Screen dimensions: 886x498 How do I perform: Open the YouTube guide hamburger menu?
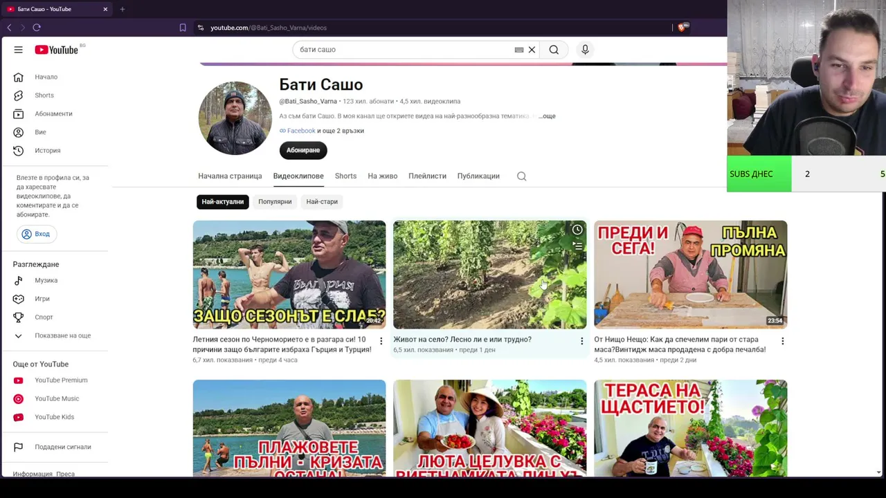pos(19,50)
